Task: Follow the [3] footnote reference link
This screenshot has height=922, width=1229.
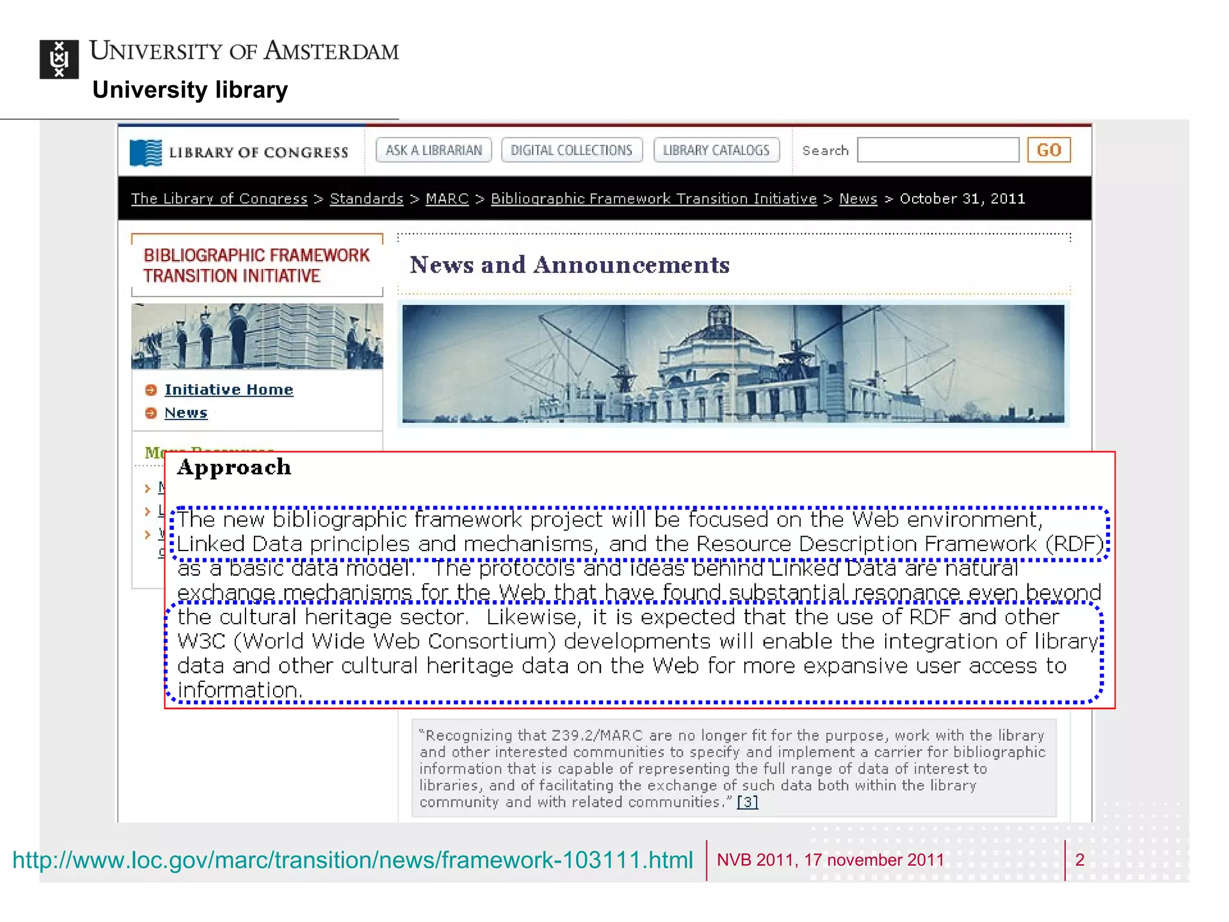Action: click(747, 802)
